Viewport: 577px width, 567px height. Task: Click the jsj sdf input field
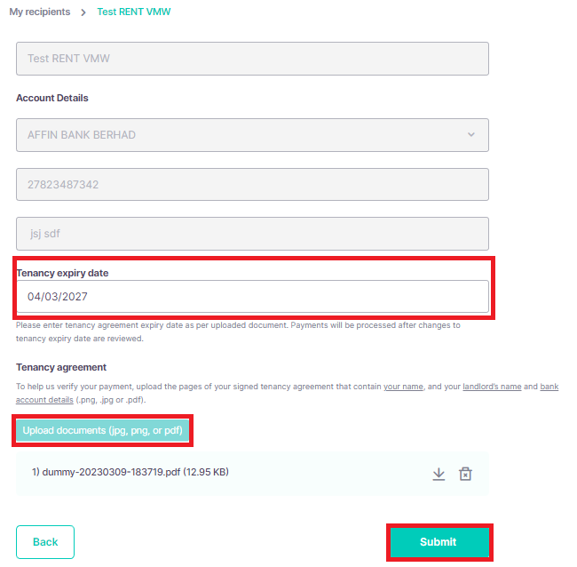252,234
